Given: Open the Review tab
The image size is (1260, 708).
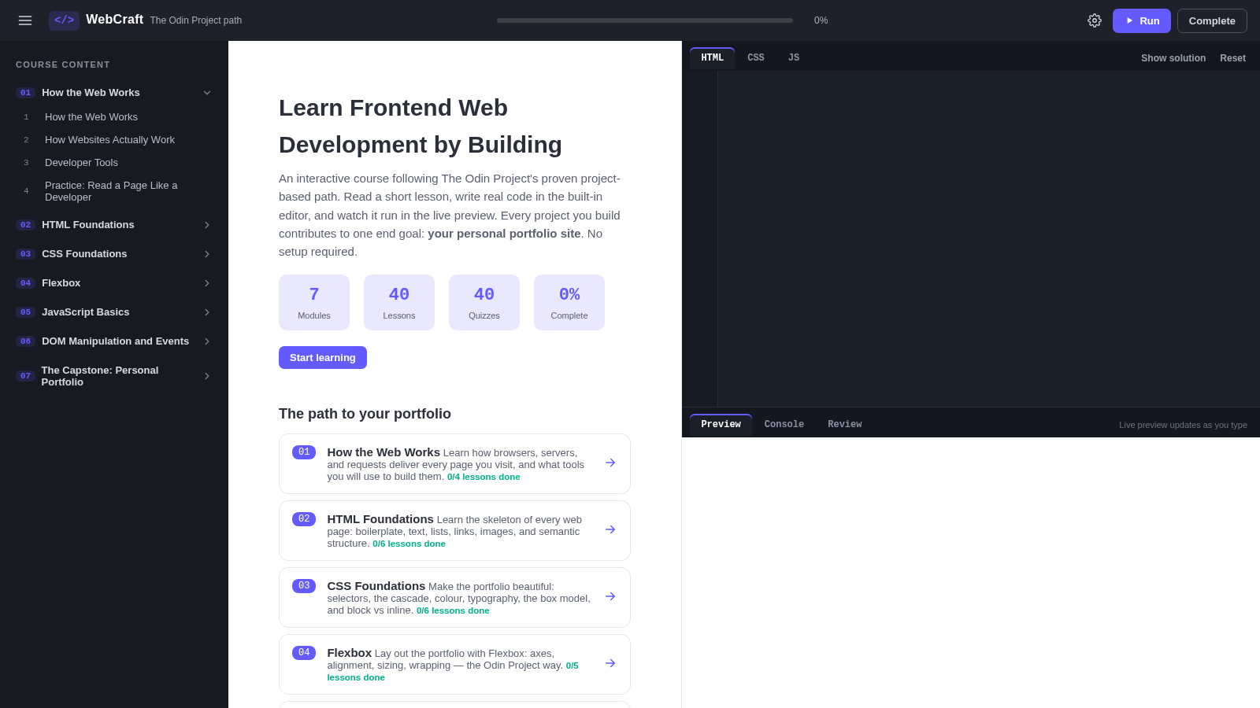Looking at the screenshot, I should [x=845, y=425].
